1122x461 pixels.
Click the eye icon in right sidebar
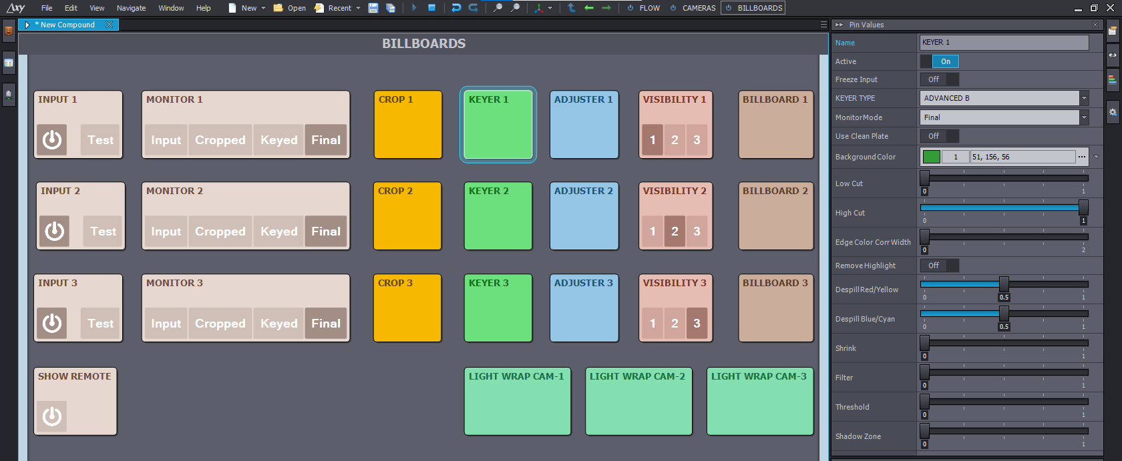[x=1113, y=55]
